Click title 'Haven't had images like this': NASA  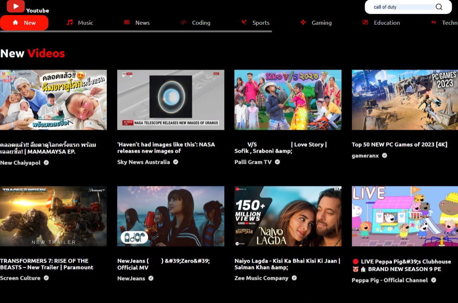point(166,148)
